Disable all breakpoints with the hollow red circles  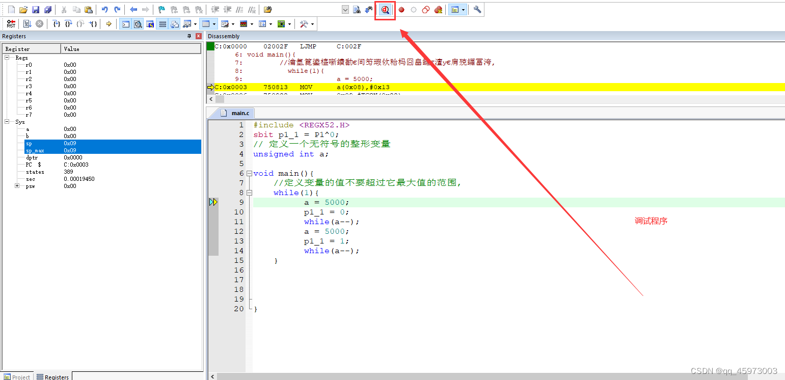point(426,10)
